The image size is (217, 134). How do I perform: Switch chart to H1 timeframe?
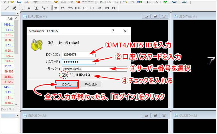tap(85, 8)
